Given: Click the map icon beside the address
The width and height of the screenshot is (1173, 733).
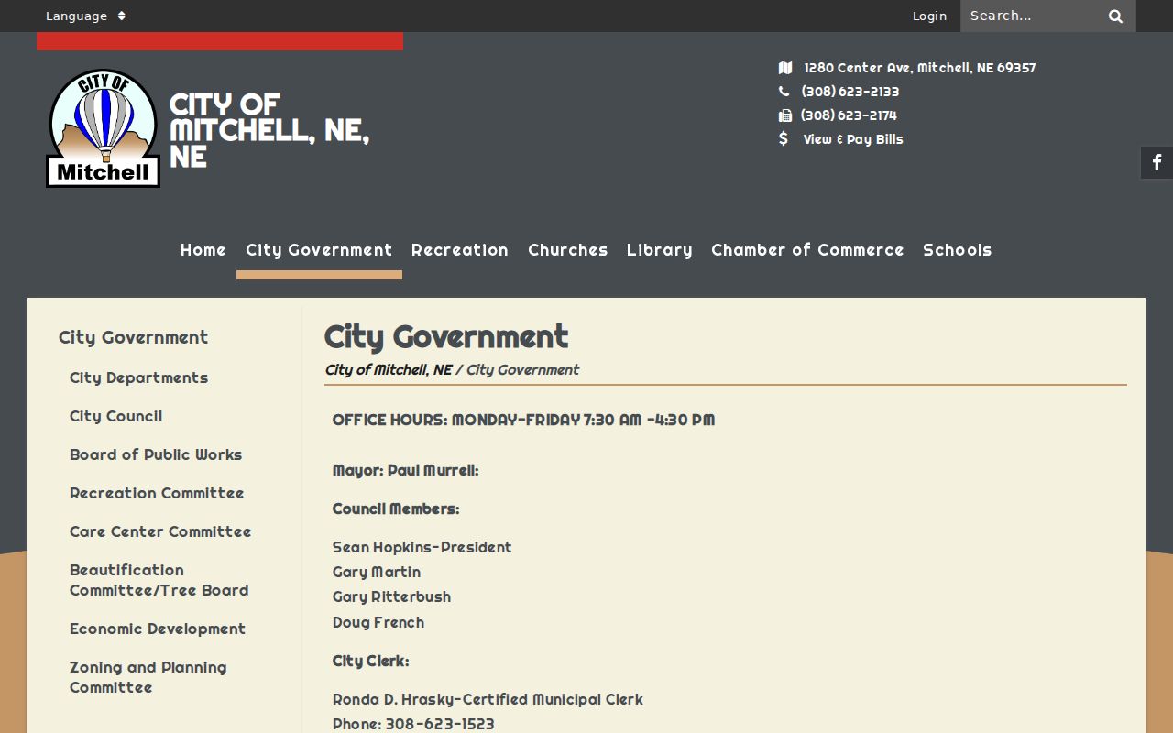Looking at the screenshot, I should click(x=785, y=68).
